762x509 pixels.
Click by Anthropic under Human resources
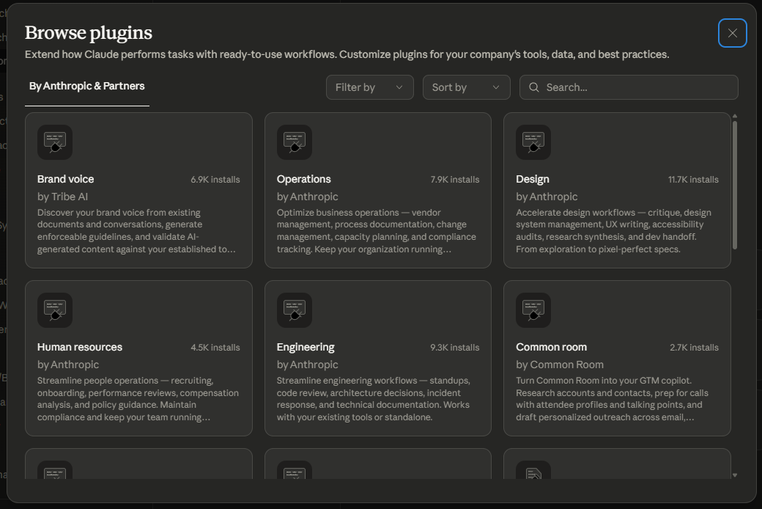68,365
